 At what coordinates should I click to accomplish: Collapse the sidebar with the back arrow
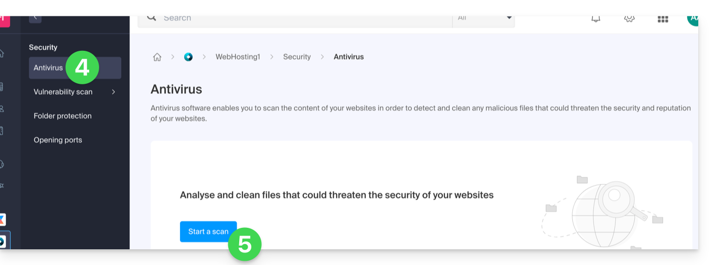(35, 18)
